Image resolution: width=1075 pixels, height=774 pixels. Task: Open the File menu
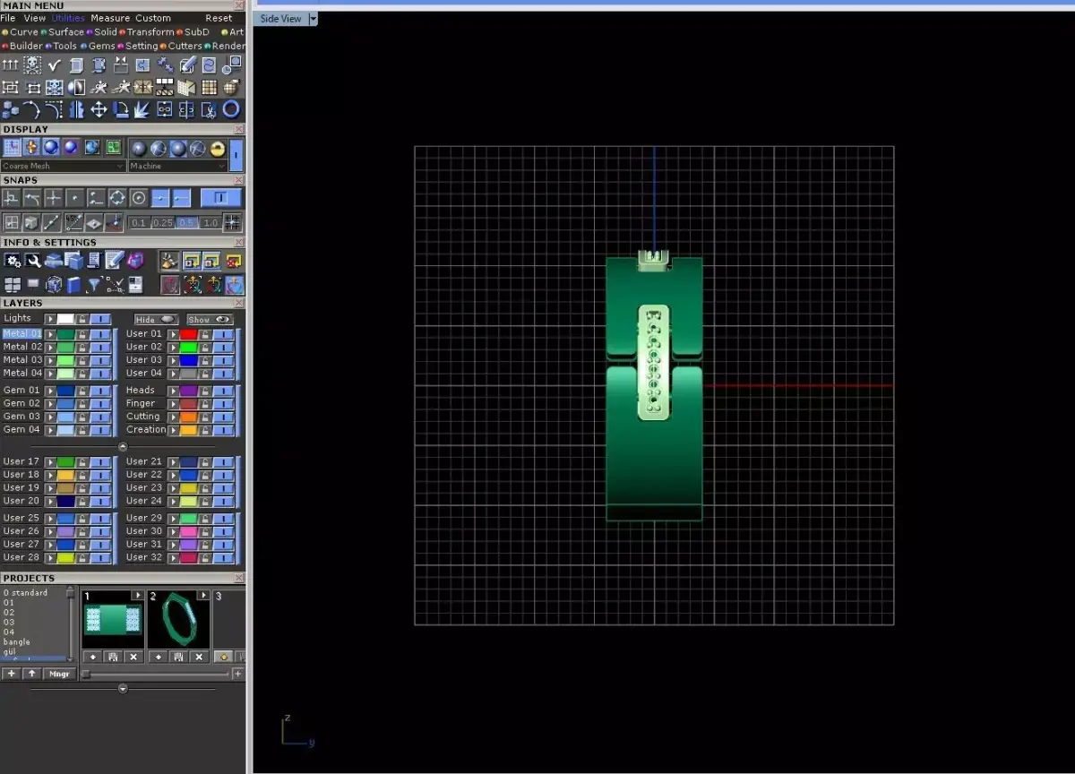(x=8, y=18)
